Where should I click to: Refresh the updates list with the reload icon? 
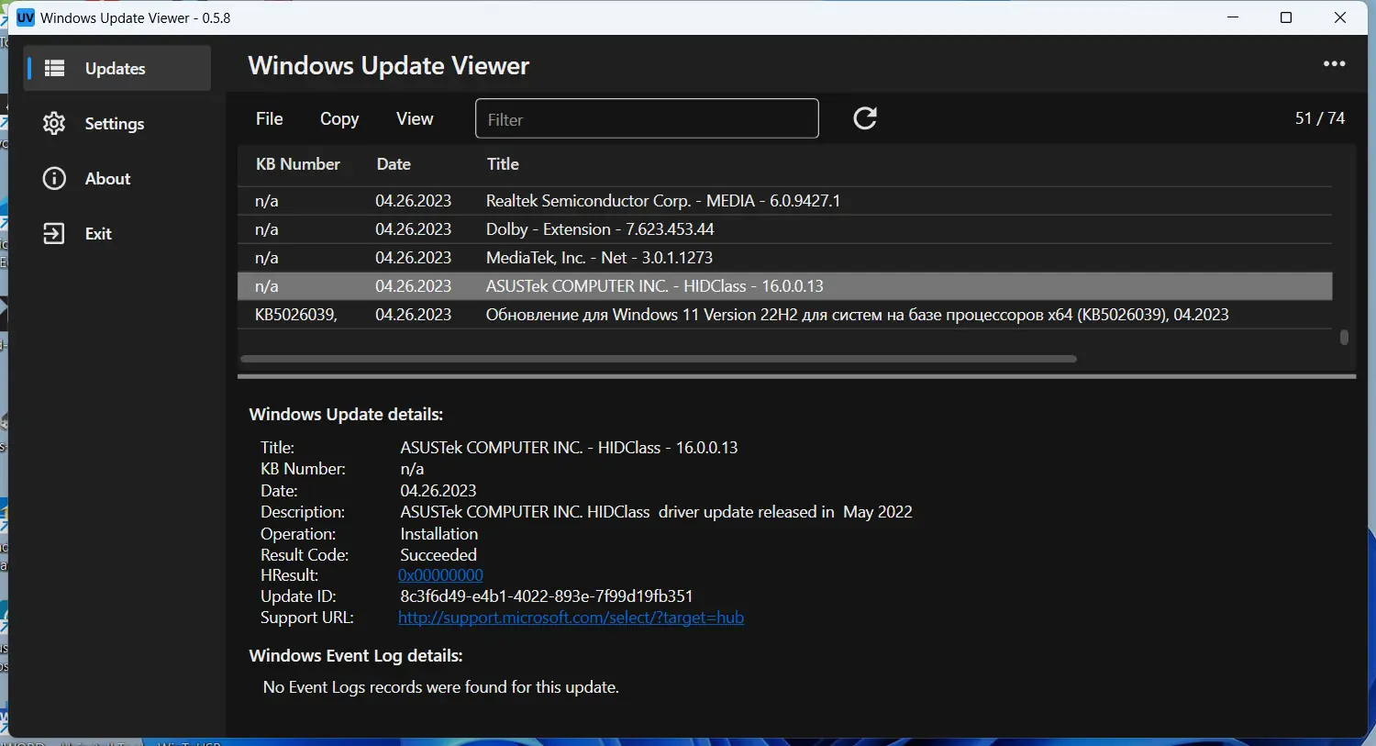[865, 118]
